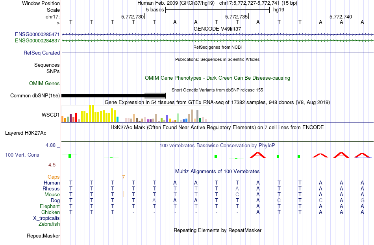
Task: Click the GENCODE V49lift37 track title
Action: [x=217, y=29]
